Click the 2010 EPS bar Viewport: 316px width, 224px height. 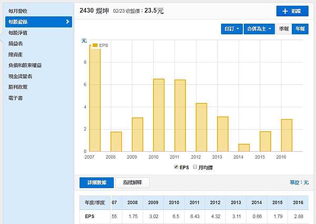click(x=159, y=115)
